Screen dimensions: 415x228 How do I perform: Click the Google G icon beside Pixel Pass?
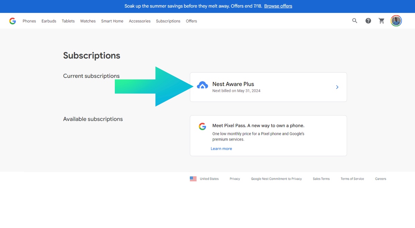pyautogui.click(x=202, y=127)
